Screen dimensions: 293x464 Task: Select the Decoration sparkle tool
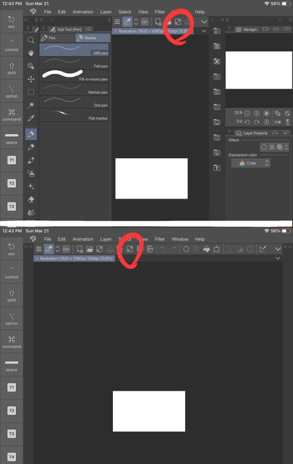pos(30,186)
